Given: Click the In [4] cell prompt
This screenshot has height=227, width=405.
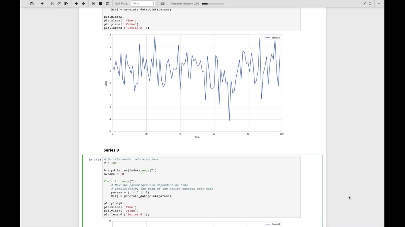Looking at the screenshot, I should (x=95, y=160).
